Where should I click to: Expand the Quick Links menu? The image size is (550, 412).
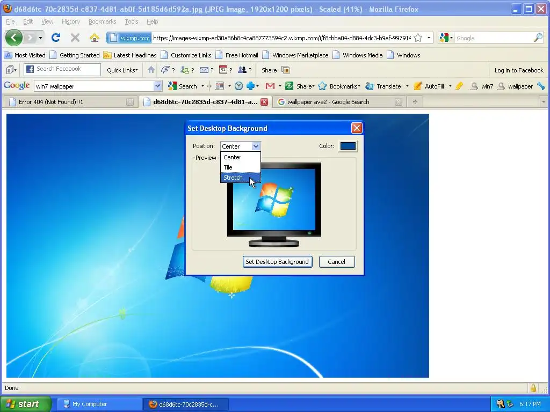tap(122, 70)
